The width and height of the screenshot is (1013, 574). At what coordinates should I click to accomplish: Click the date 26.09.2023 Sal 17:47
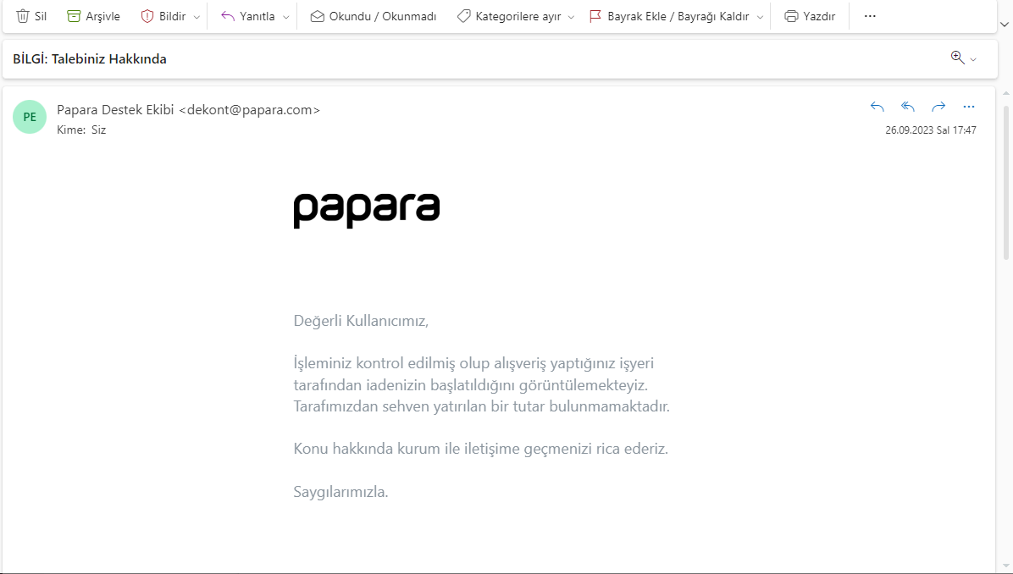tap(930, 130)
